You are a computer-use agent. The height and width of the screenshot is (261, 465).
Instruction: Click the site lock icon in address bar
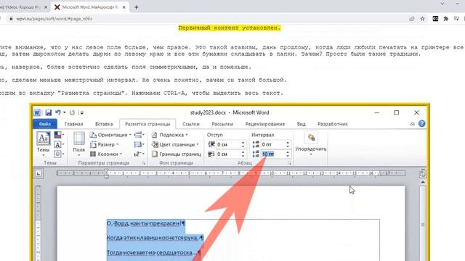coord(11,19)
